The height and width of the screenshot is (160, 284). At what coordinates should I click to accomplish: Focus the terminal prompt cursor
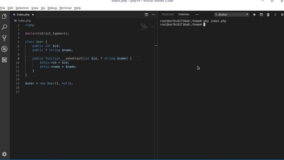coord(204,24)
